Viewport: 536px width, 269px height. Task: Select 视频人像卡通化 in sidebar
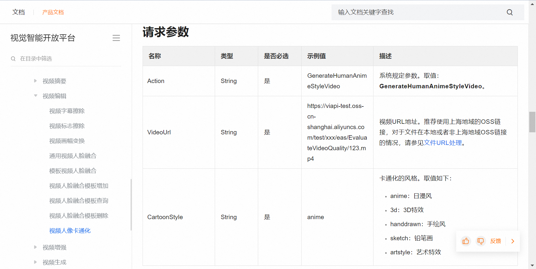point(70,231)
